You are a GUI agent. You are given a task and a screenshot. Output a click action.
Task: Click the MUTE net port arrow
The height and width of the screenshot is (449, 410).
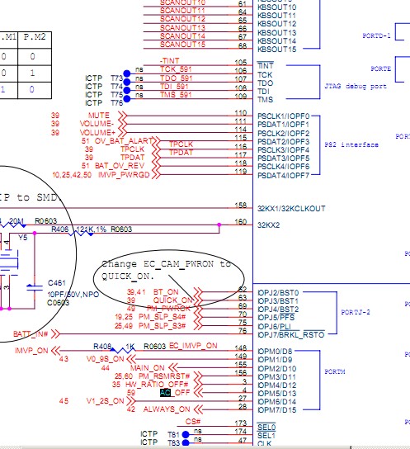tap(123, 116)
